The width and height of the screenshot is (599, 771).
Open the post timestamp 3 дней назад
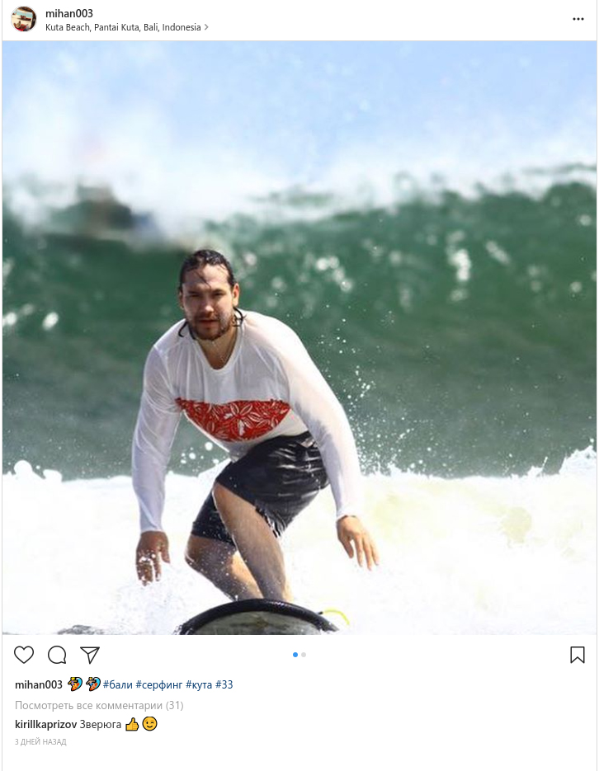click(x=40, y=741)
